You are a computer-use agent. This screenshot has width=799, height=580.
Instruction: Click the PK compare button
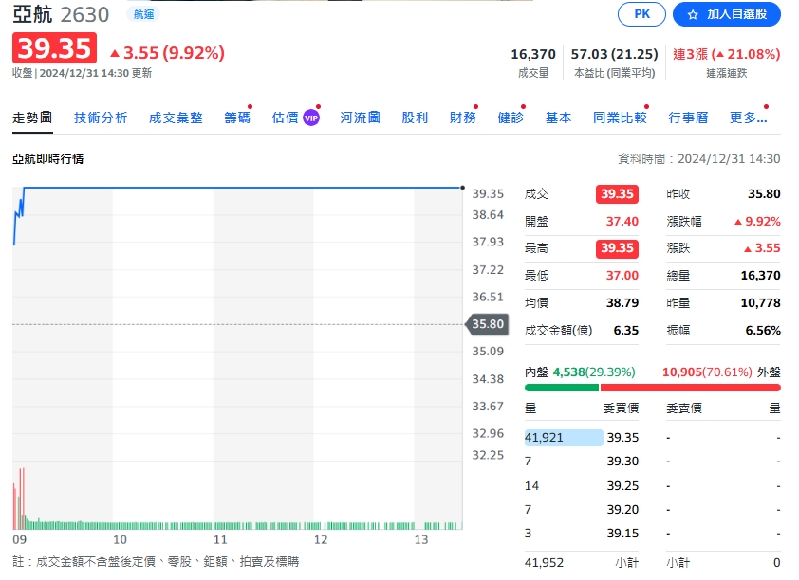pyautogui.click(x=641, y=14)
